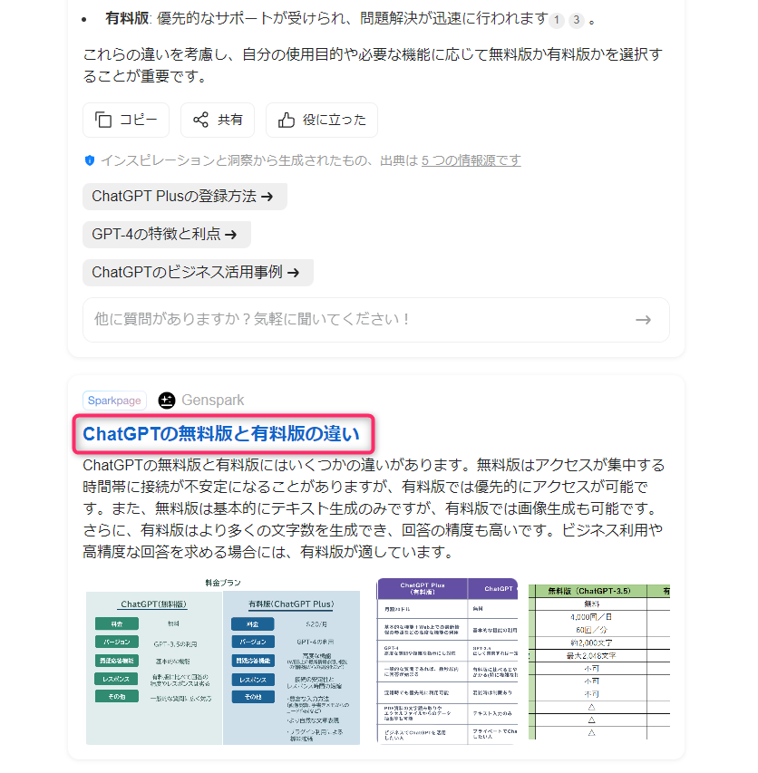Click citation number 1 badge
Screen dimensions: 758x773
(557, 20)
